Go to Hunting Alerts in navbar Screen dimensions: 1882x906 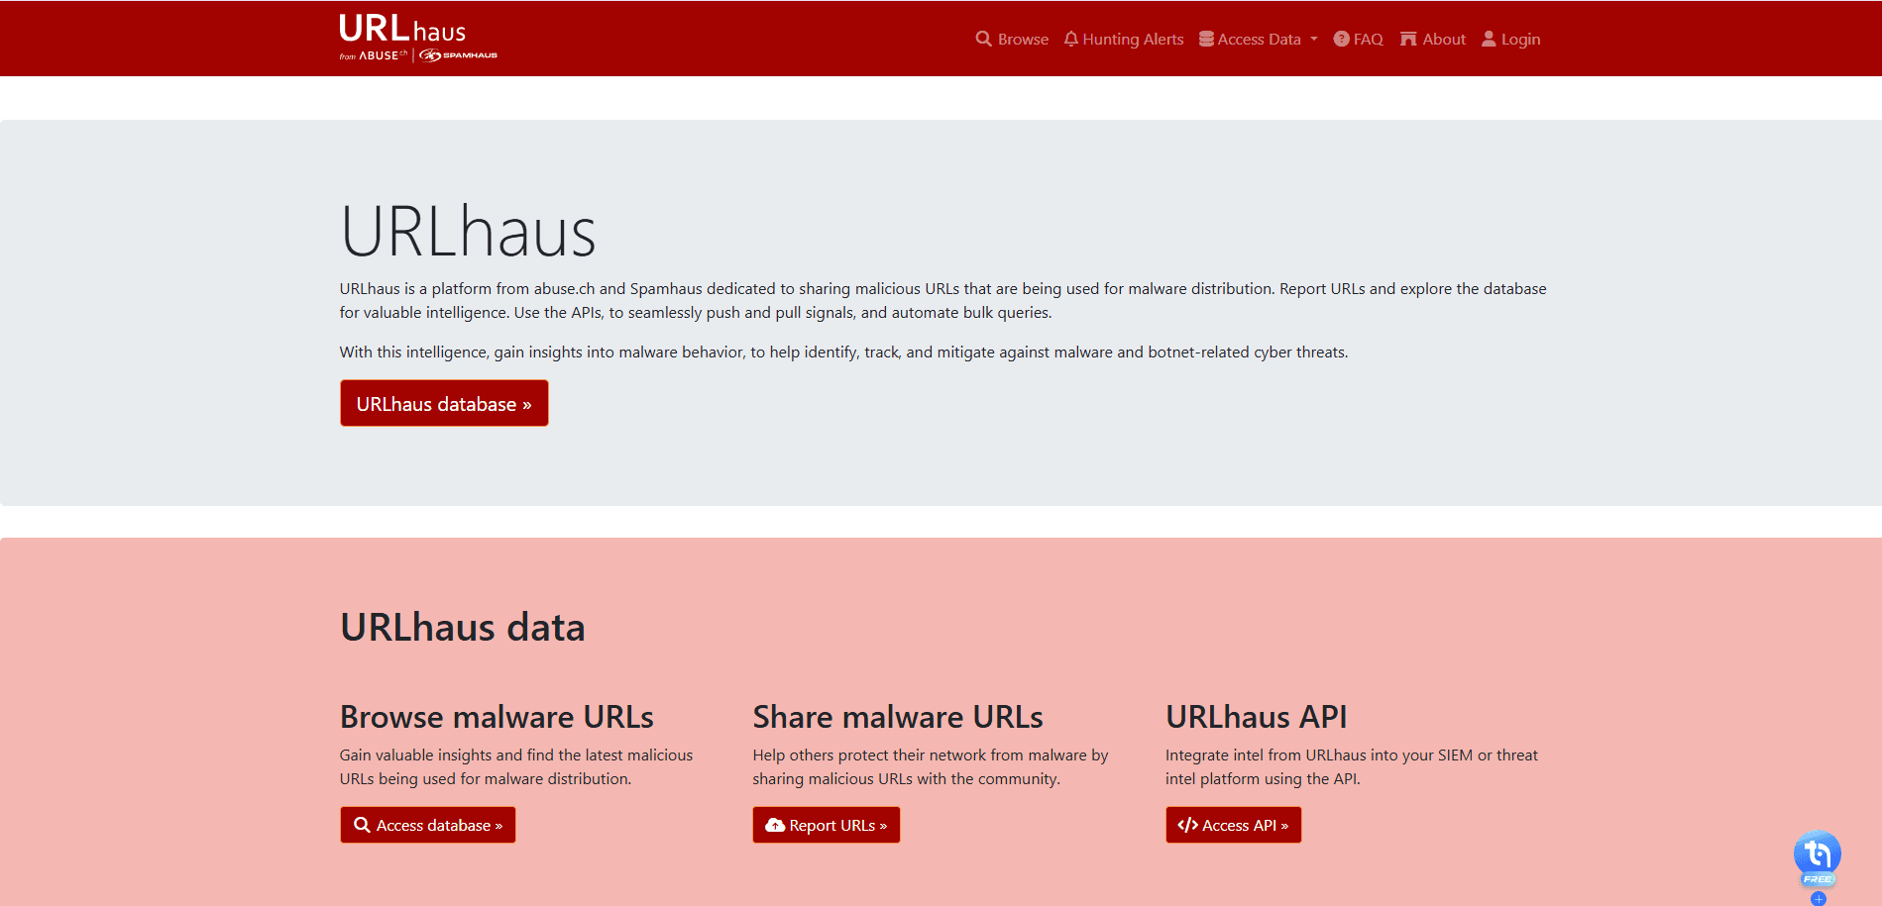(1133, 40)
